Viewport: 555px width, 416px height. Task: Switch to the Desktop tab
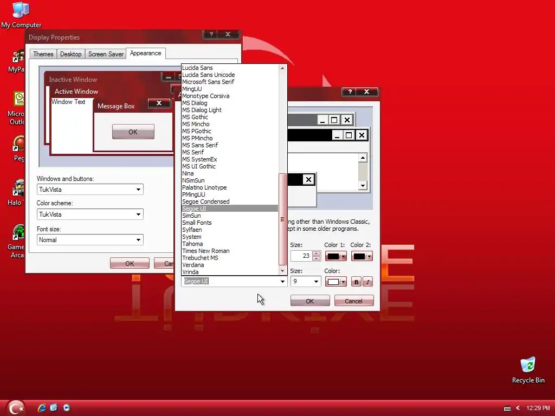70,54
